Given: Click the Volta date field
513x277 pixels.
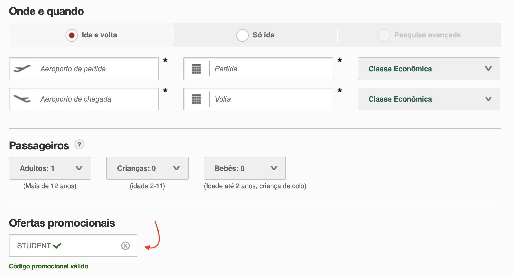Looking at the screenshot, I should point(258,99).
